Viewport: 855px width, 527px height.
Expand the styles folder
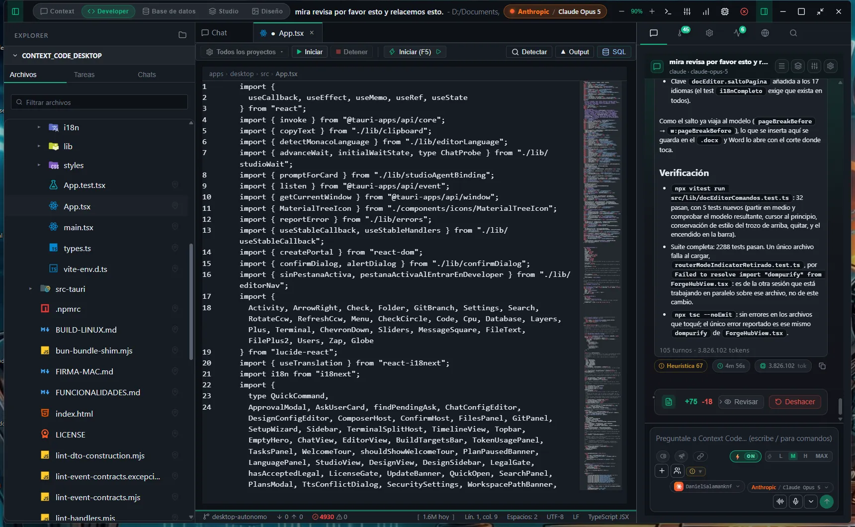pos(39,165)
